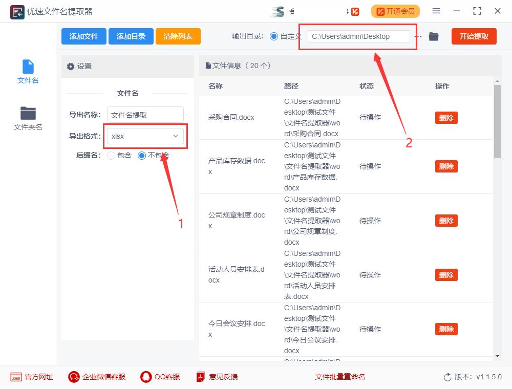This screenshot has height=389, width=512.
Task: Open 企业微信客服 customer service icon
Action: pyautogui.click(x=74, y=377)
